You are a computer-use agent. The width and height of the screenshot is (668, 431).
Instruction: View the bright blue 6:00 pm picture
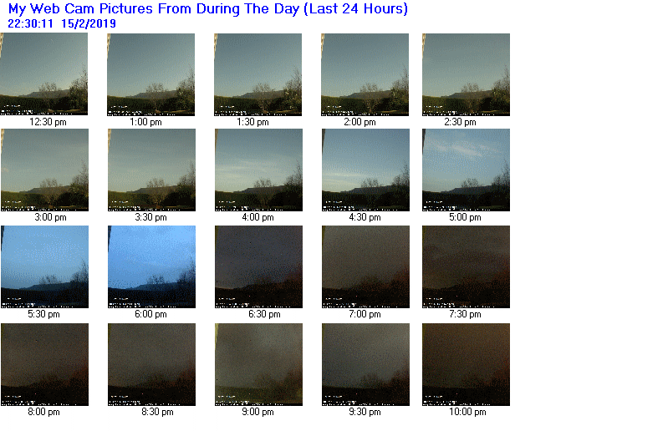pos(151,266)
